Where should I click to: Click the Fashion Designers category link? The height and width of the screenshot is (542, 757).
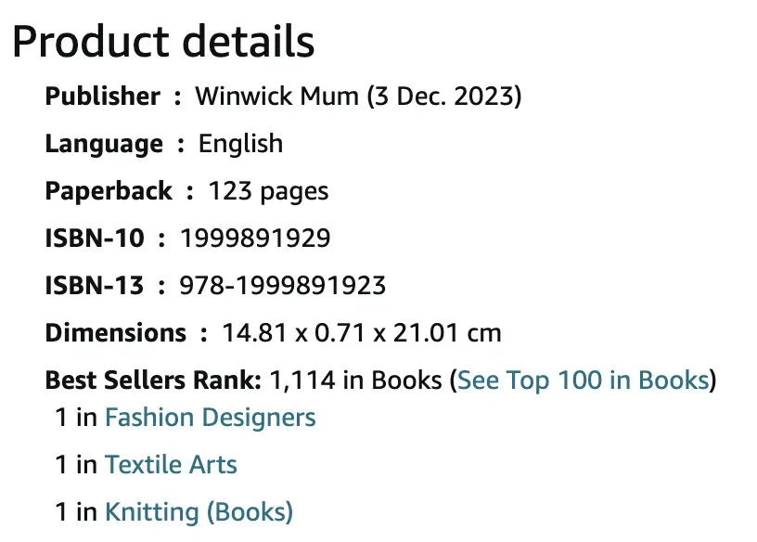211,418
